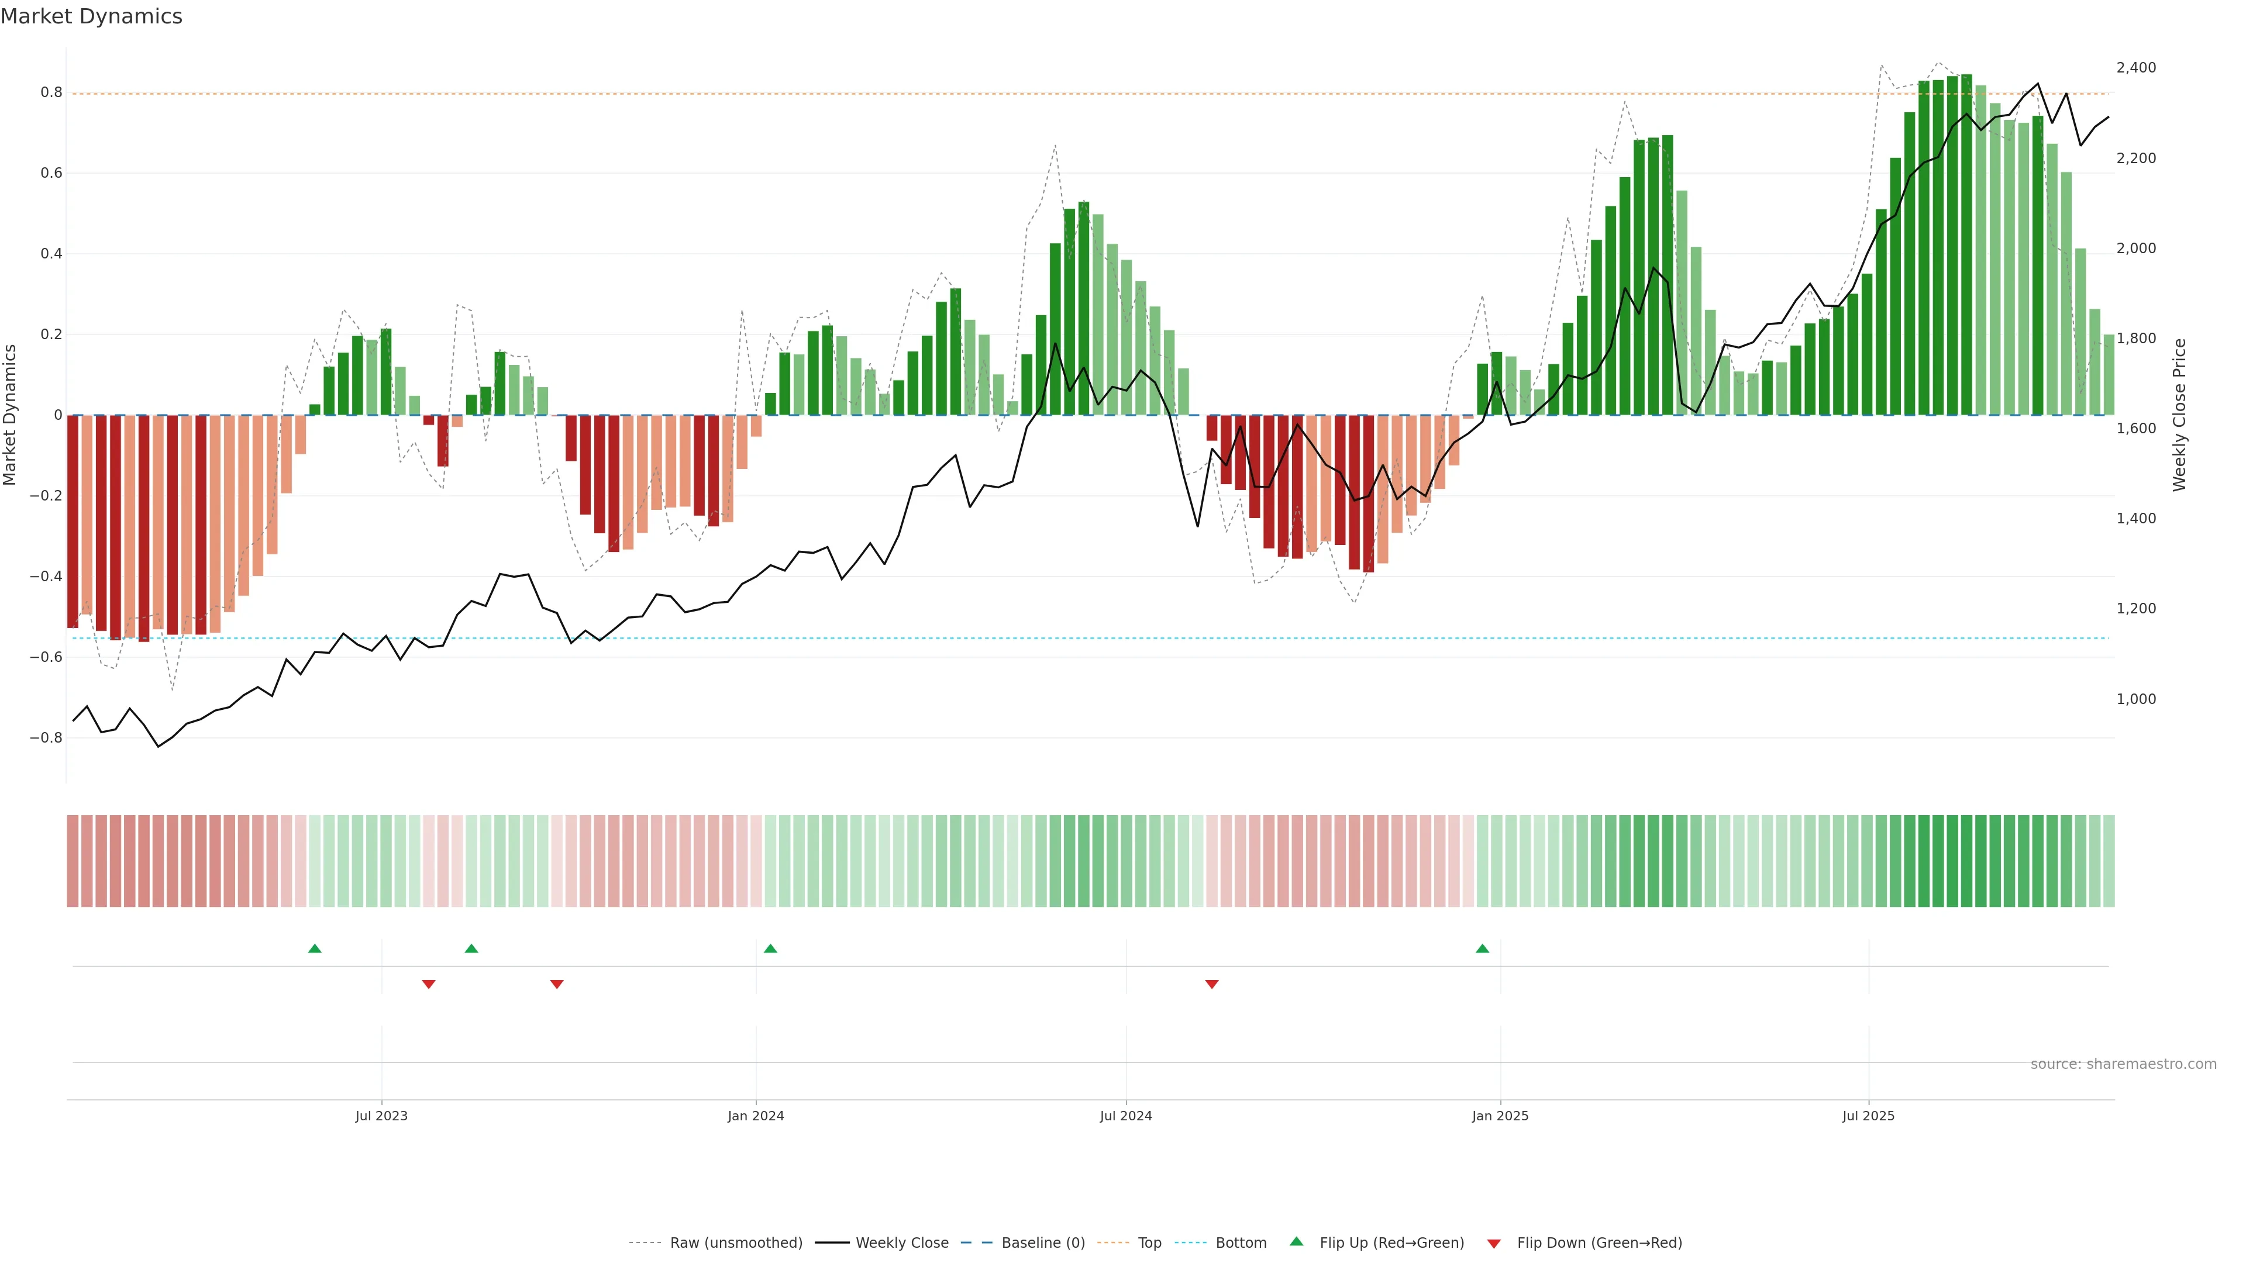The image size is (2246, 1263).
Task: Click the first green flip-up triangle marker
Action: (315, 948)
